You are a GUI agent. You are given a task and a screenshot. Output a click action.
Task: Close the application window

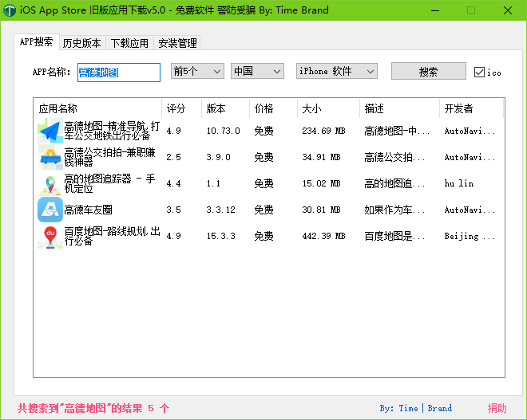(x=508, y=10)
